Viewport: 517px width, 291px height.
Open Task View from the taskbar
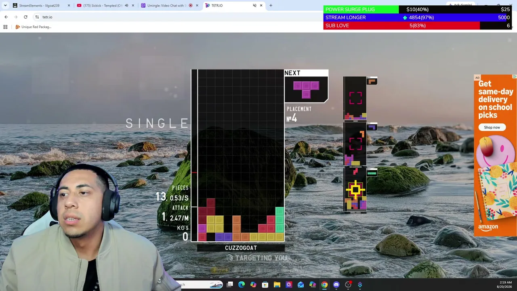click(230, 285)
